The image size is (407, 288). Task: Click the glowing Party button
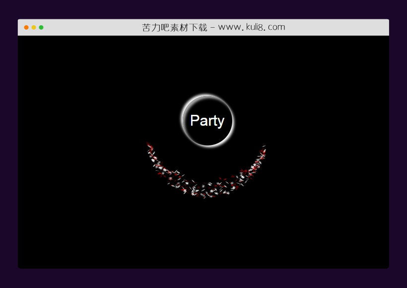tap(207, 121)
